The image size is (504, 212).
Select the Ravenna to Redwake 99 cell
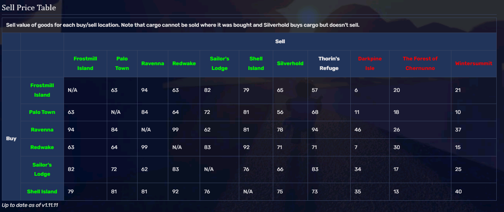[x=184, y=130]
